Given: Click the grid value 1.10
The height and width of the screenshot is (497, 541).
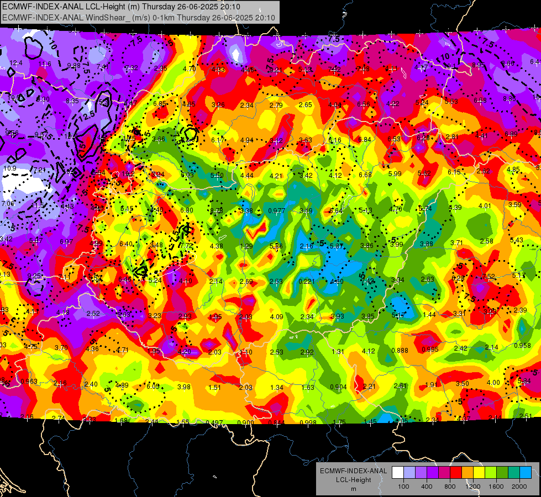Looking at the screenshot, I should 246,352.
